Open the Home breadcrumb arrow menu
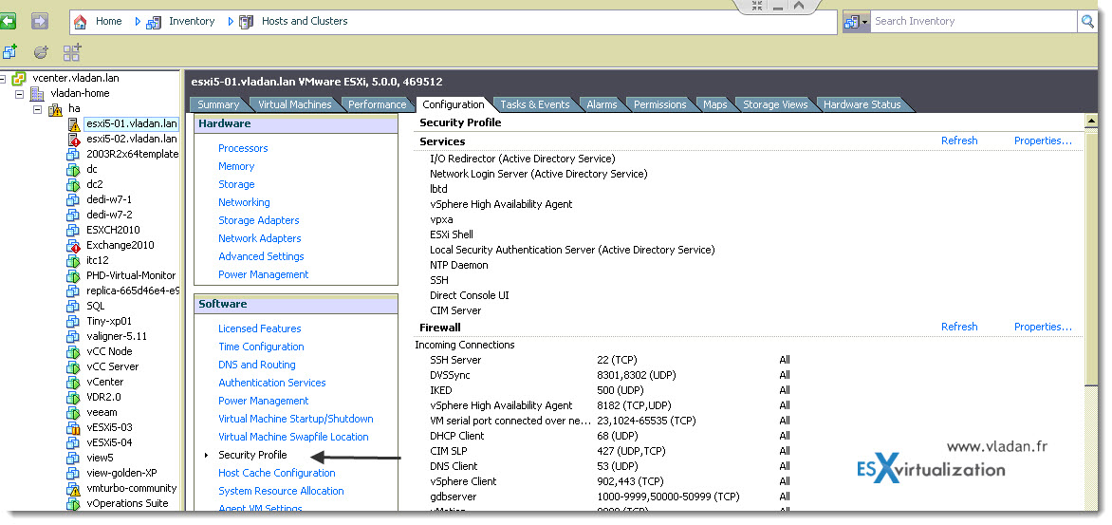Image resolution: width=1112 pixels, height=525 pixels. click(x=139, y=22)
